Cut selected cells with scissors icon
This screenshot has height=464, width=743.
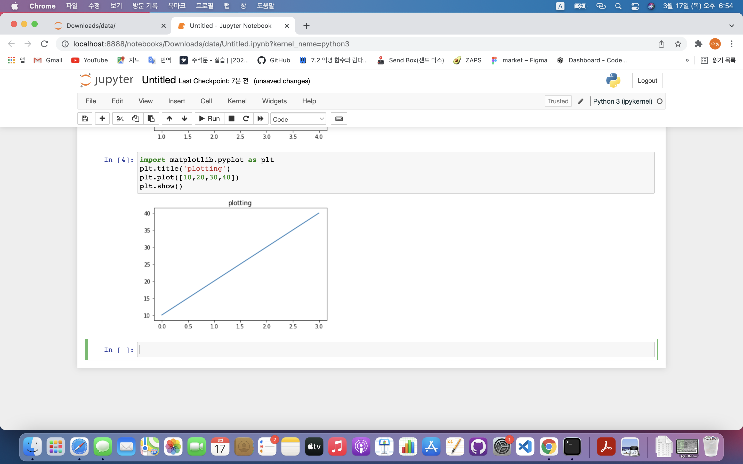click(120, 119)
